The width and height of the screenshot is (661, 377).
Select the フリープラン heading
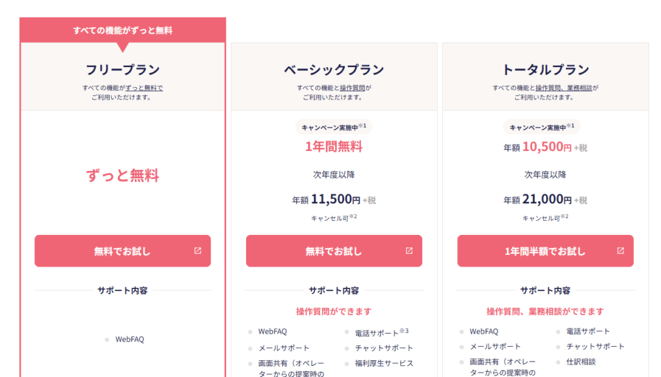click(x=123, y=70)
